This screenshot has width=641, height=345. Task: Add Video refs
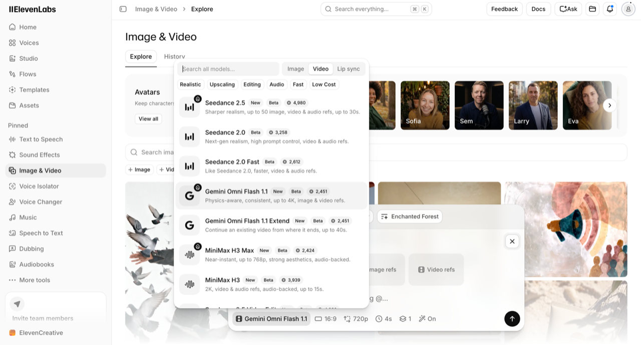[436, 269]
